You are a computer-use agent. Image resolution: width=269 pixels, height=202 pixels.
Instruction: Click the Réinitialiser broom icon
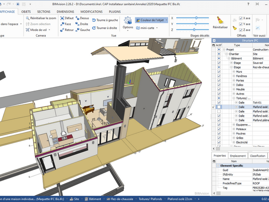[x=220, y=20]
